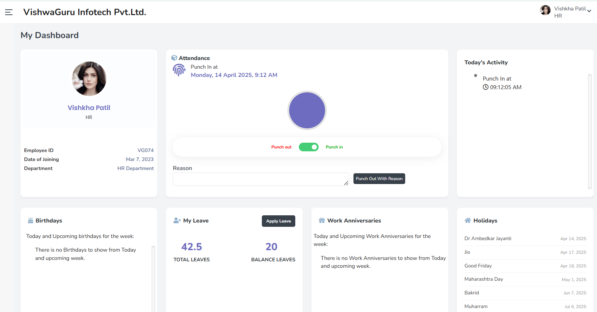The image size is (597, 312).
Task: Select the Dr Ambedkar Jayanti holiday entry
Action: pyautogui.click(x=488, y=238)
